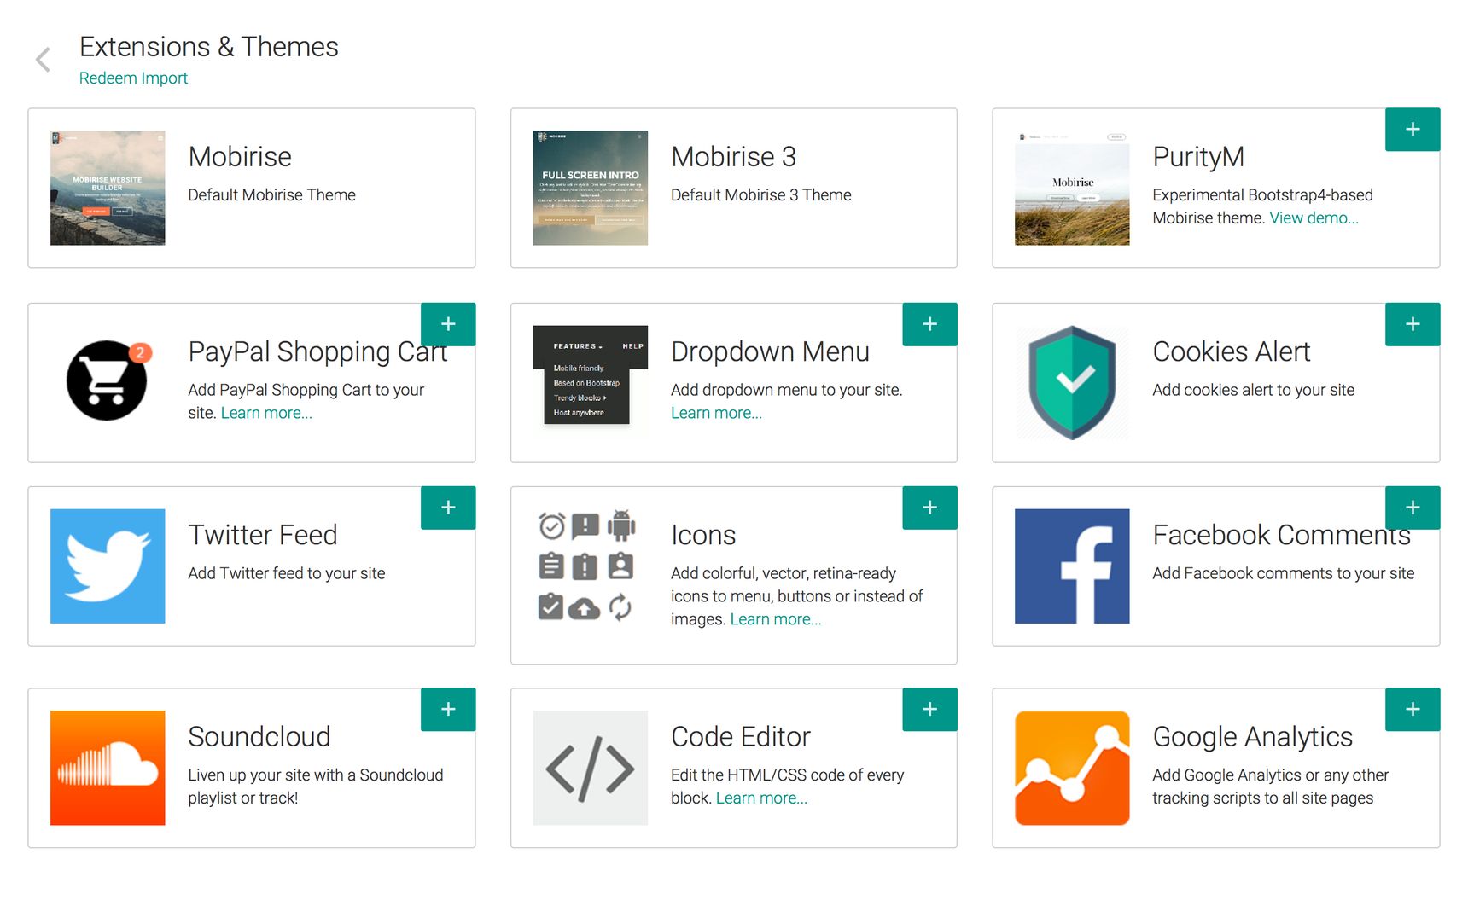Add the Facebook Comments extension
This screenshot has height=917, width=1468.
coord(1413,508)
